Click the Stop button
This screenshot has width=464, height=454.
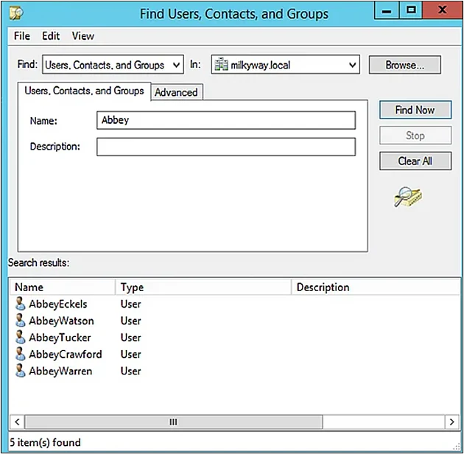(415, 136)
